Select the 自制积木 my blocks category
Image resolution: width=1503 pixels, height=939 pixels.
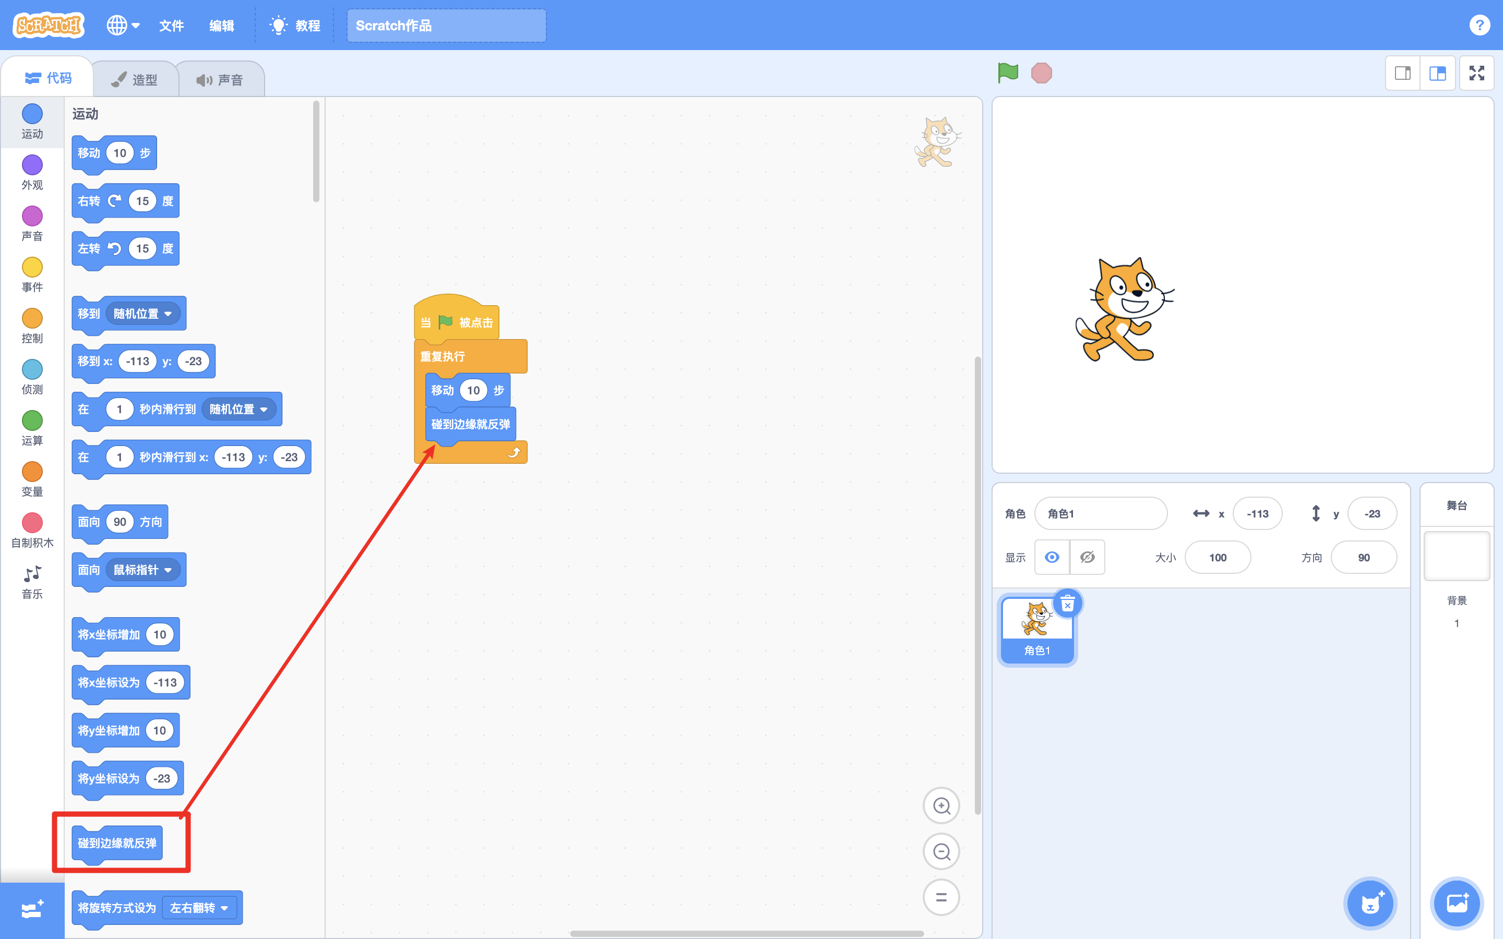pos(32,531)
